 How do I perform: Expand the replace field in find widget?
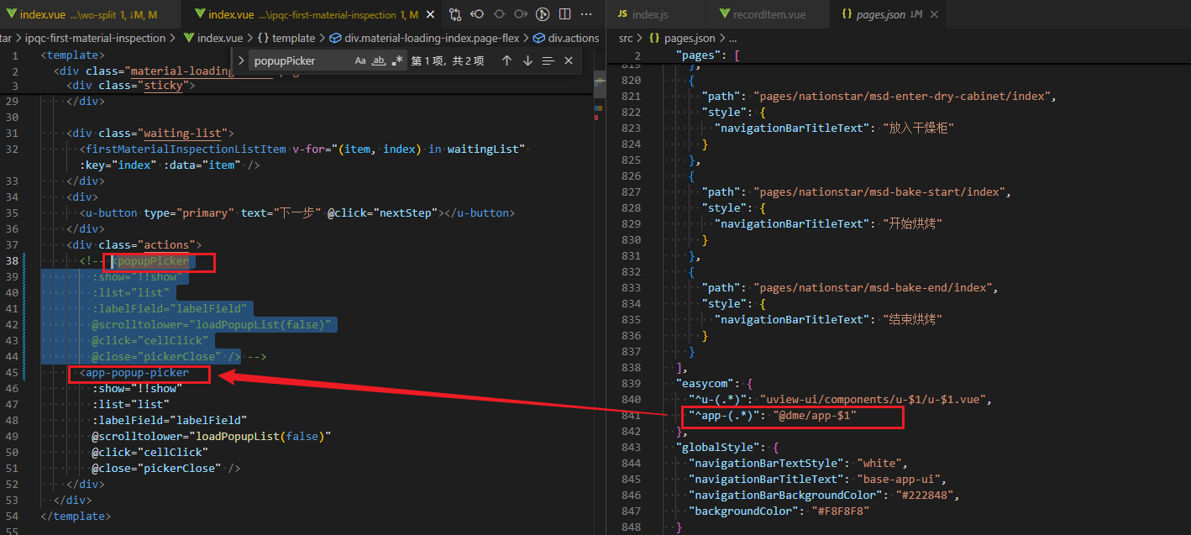[x=241, y=60]
